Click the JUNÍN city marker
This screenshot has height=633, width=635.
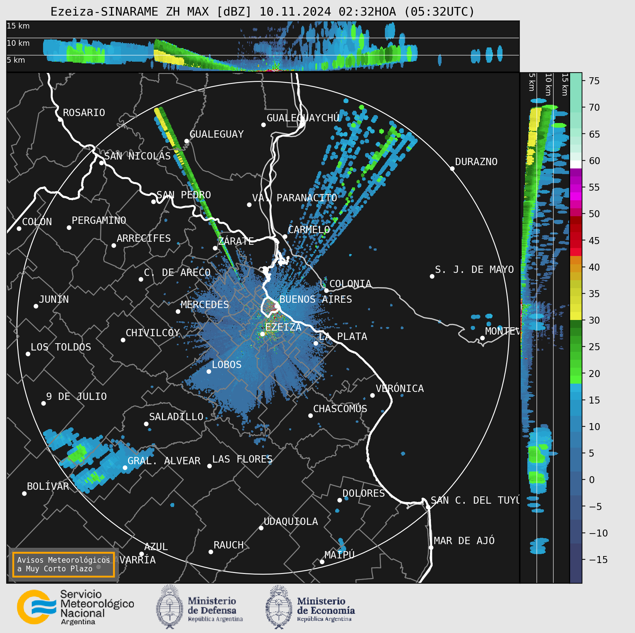(36, 306)
